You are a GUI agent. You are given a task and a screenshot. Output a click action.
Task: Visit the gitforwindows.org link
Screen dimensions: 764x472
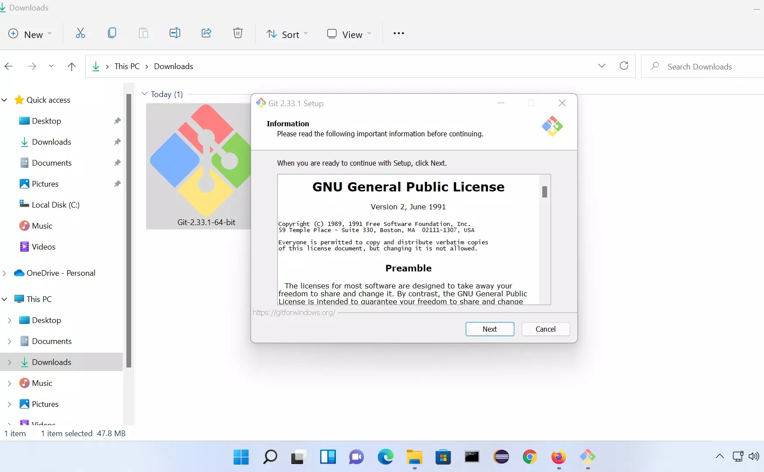294,312
